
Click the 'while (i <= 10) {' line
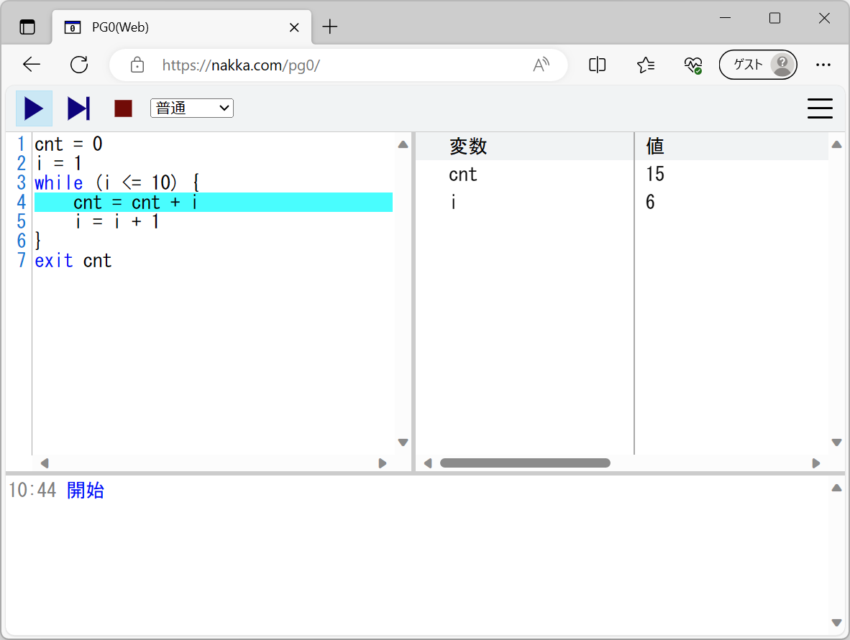click(117, 183)
